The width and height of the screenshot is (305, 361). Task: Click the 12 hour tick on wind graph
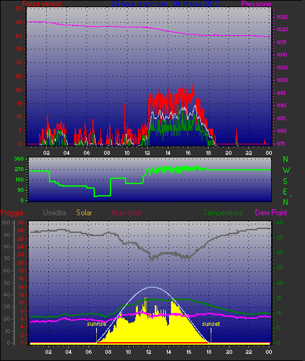(148, 153)
